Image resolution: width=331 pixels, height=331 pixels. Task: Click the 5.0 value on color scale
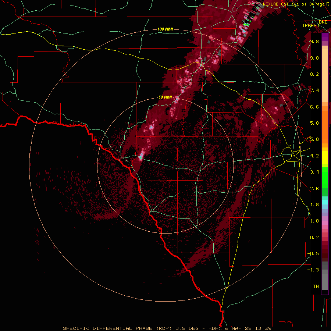coord(314,139)
